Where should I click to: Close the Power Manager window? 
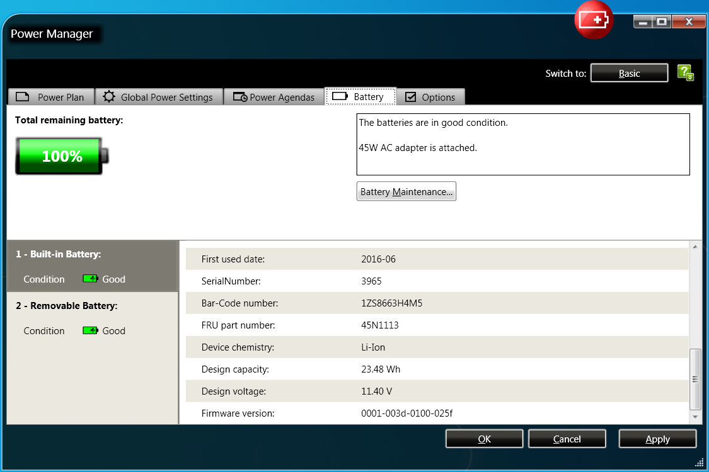tap(689, 21)
